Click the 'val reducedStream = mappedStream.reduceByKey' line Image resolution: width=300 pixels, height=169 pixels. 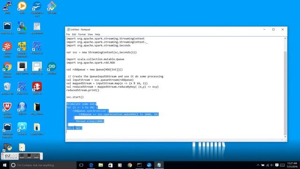coord(112,87)
